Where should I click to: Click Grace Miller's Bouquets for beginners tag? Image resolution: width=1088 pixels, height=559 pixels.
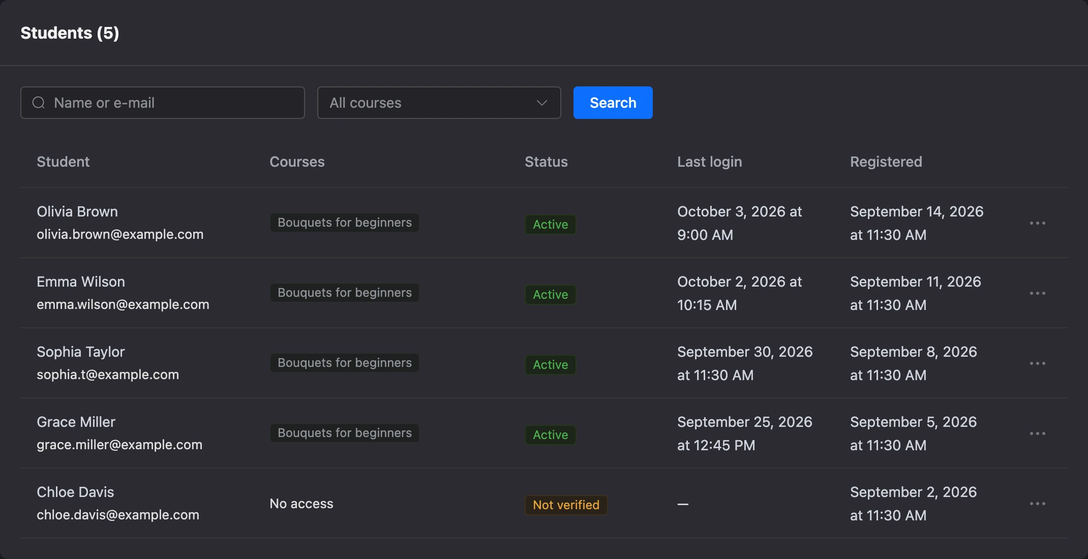345,433
